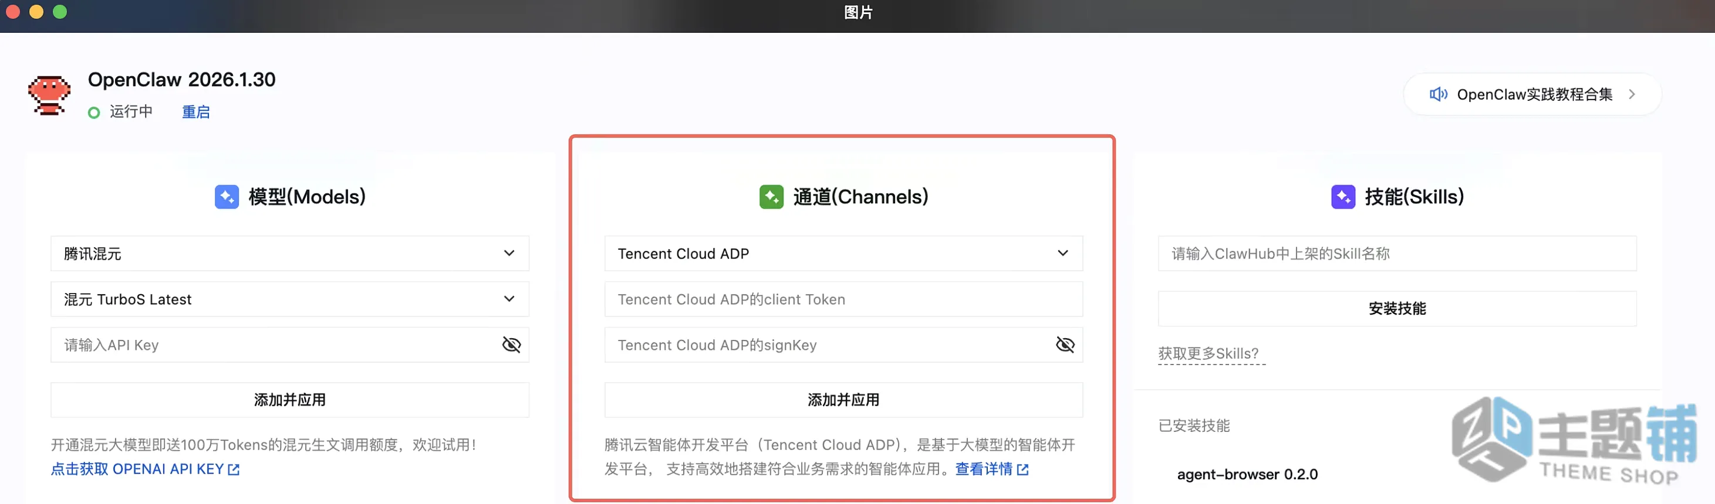Open the OpenClaw实践教程合集 banner
The width and height of the screenshot is (1715, 504).
[x=1532, y=94]
